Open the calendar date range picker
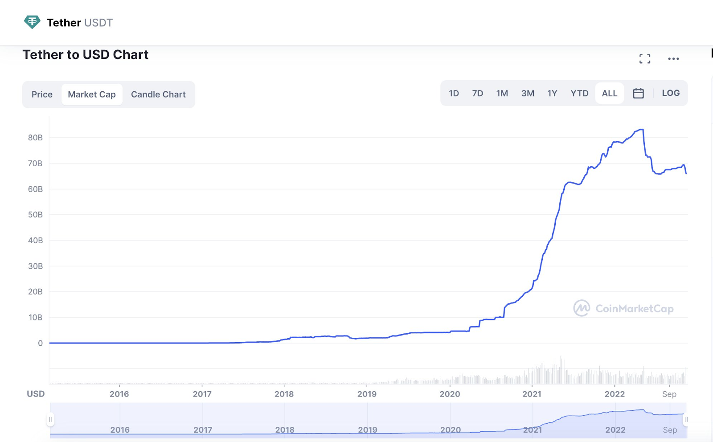713x442 pixels. (x=638, y=93)
